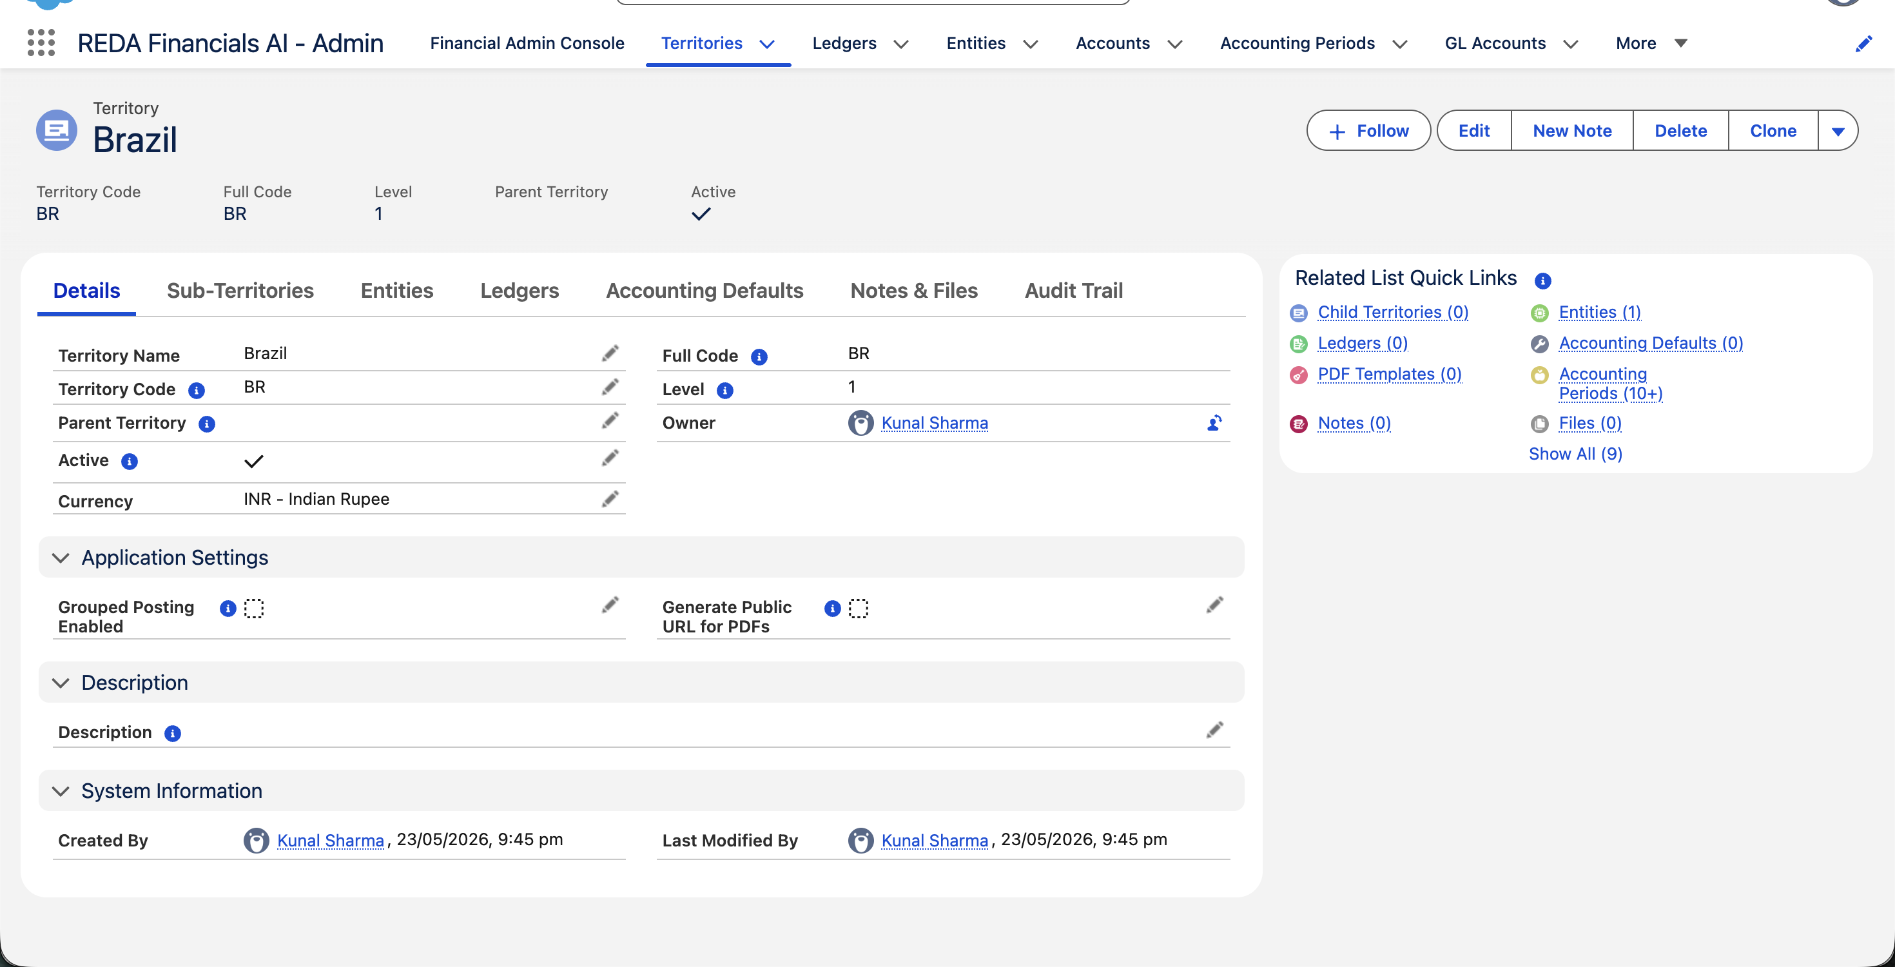
Task: Click the Clone button
Action: 1773,131
